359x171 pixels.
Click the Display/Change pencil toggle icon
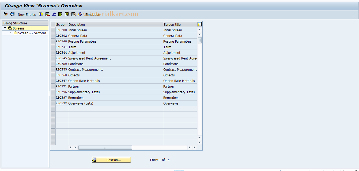pos(6,14)
